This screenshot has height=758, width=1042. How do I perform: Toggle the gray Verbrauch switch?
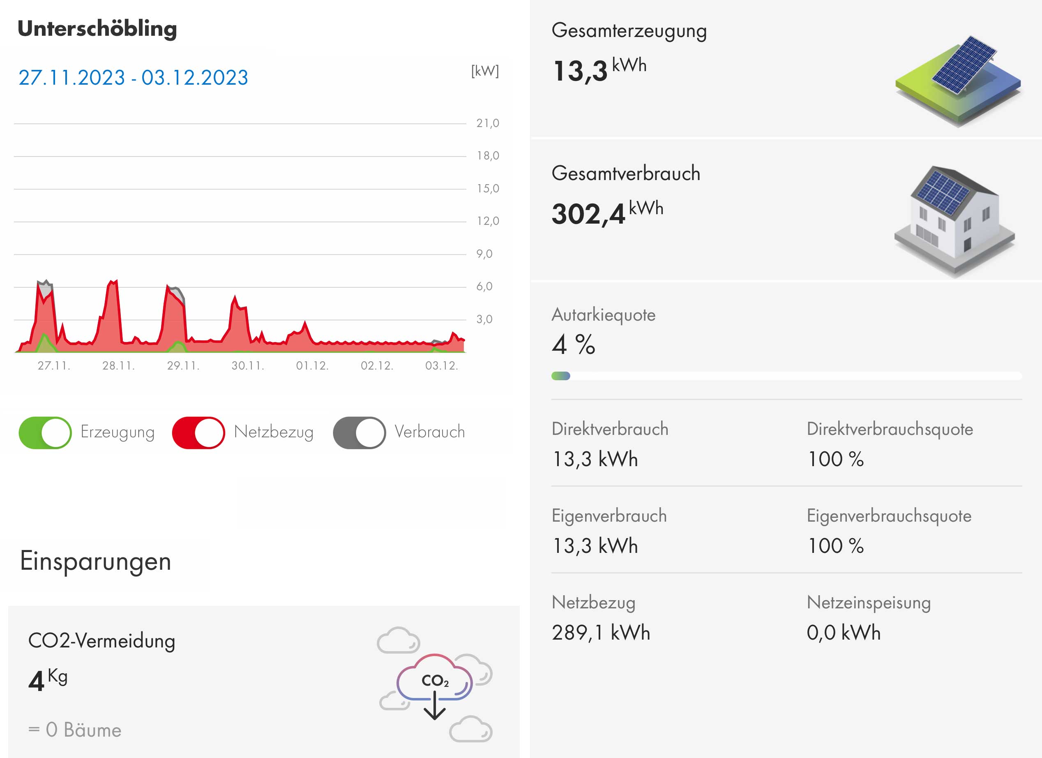pyautogui.click(x=359, y=432)
